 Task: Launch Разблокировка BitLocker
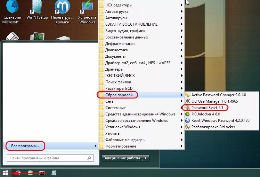pyautogui.click(x=222, y=127)
